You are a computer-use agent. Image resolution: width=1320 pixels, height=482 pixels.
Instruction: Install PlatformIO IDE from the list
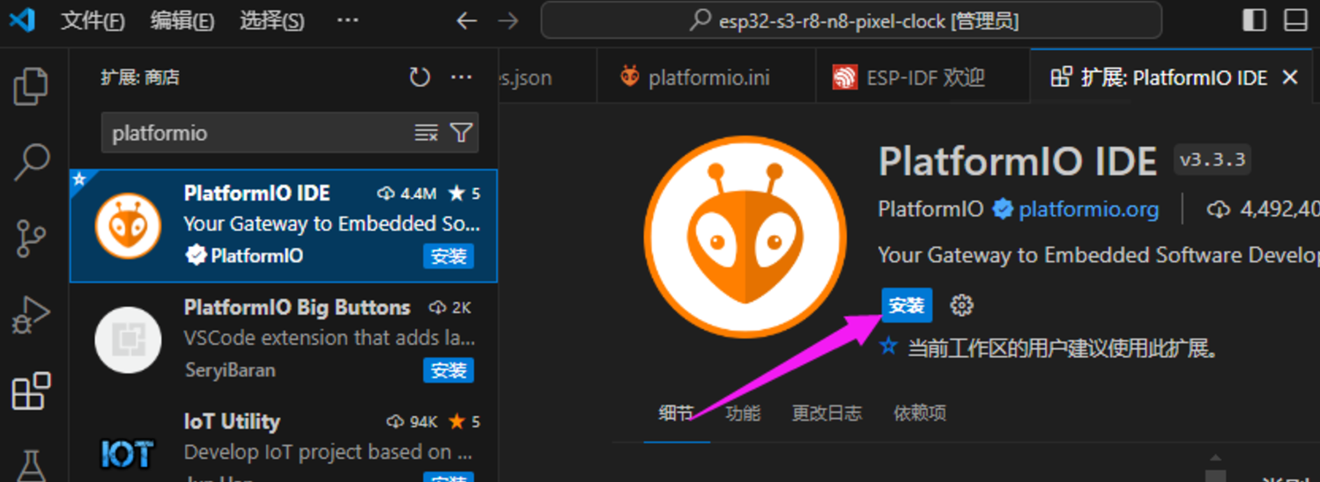click(449, 256)
